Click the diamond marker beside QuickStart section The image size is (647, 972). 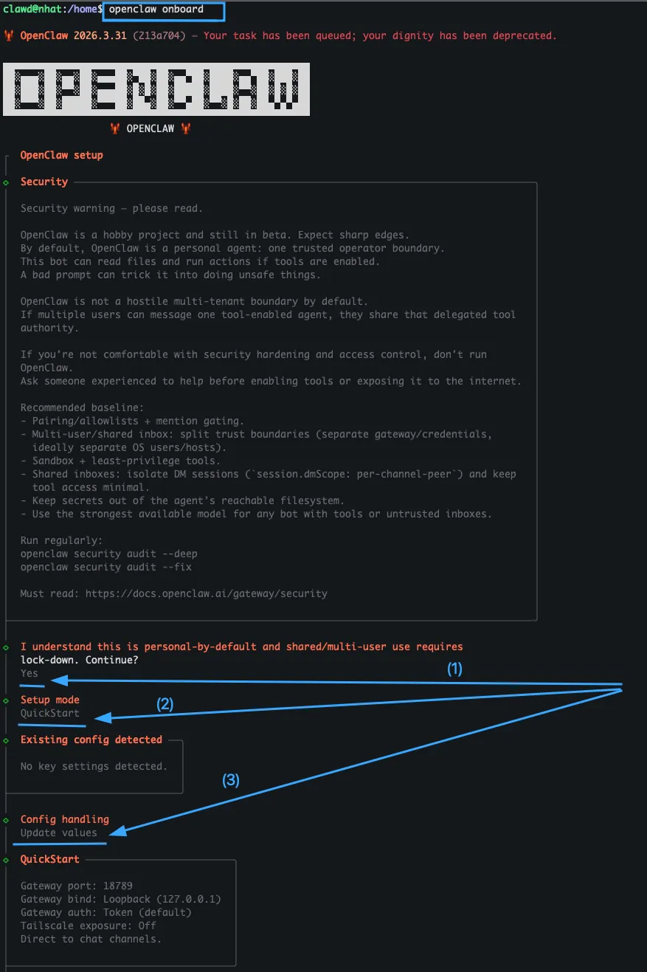(7, 860)
